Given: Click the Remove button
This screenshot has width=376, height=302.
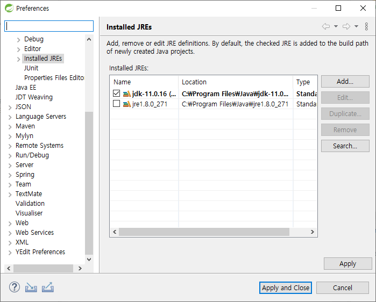Looking at the screenshot, I should tap(345, 130).
